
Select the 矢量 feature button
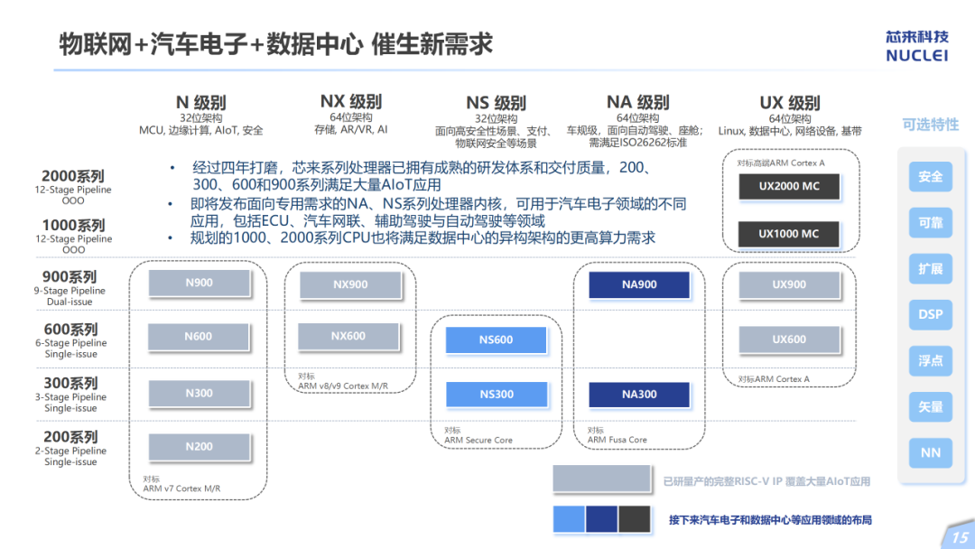pyautogui.click(x=930, y=406)
